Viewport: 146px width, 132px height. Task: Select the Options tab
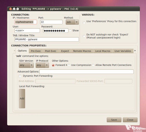click(22, 51)
